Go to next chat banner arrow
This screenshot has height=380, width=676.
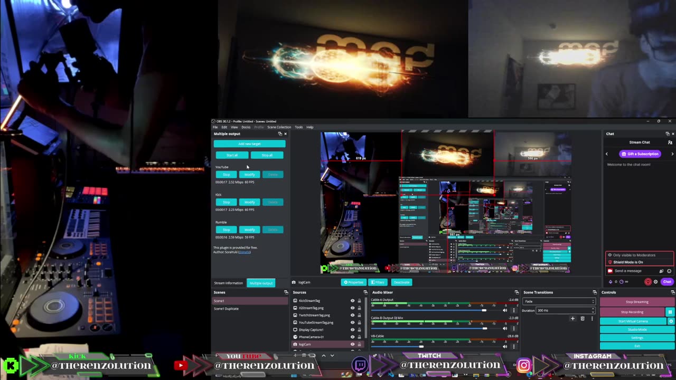[672, 154]
